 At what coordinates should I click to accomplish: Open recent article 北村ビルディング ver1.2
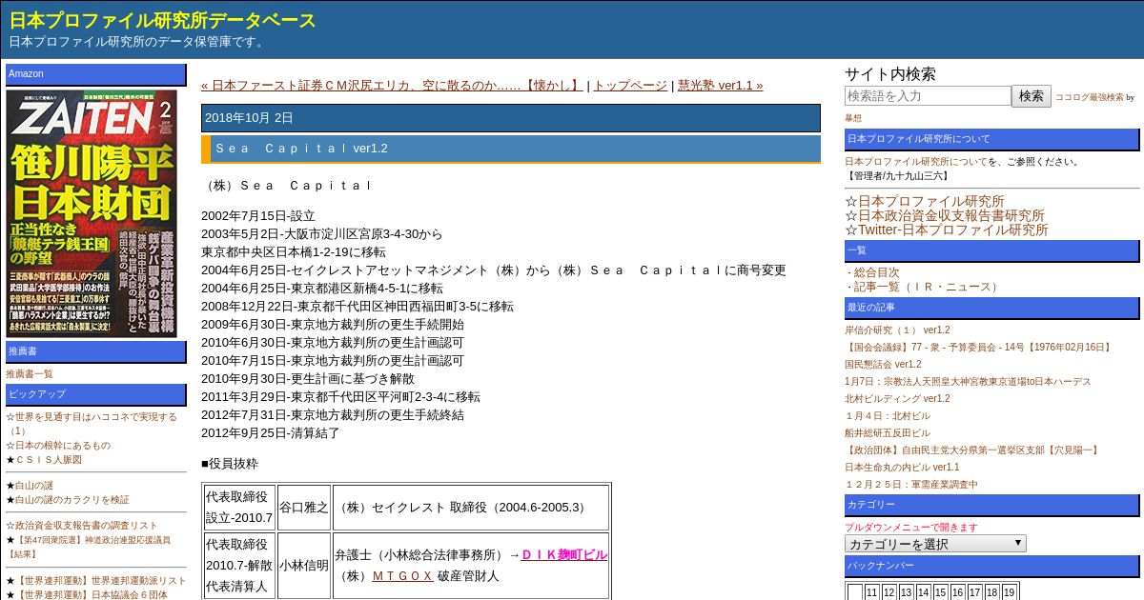point(897,399)
